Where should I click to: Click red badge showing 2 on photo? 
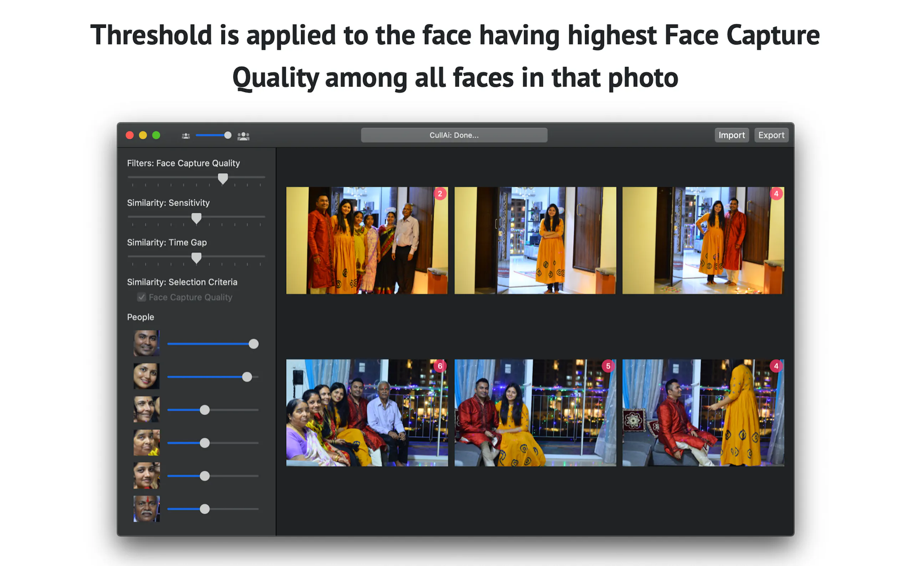point(440,194)
